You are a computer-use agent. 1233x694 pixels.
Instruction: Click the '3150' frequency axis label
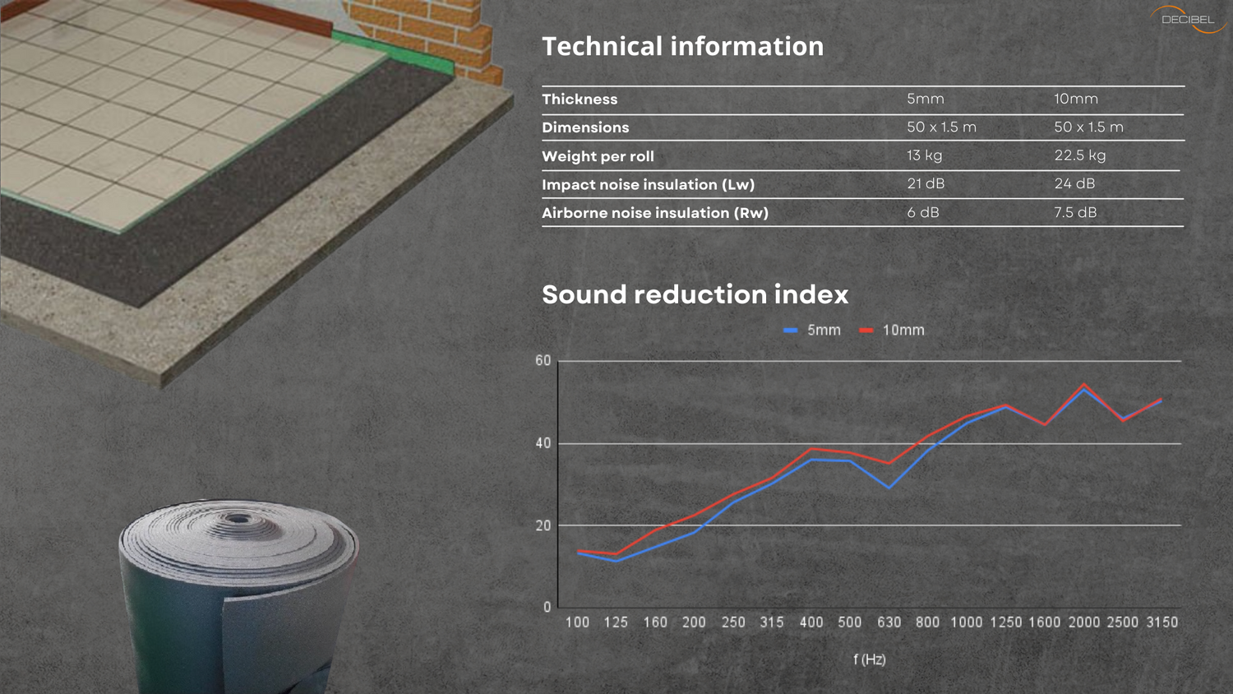(x=1162, y=622)
